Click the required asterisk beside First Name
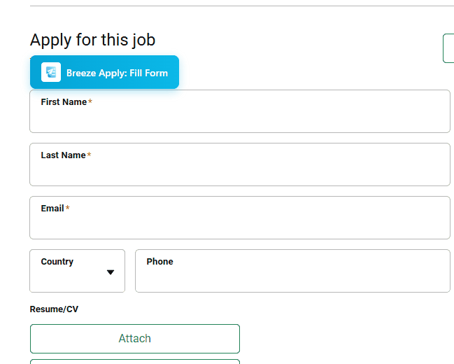Screen dimensions: 454x364 (90, 102)
